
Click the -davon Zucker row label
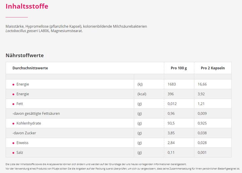[x=24, y=133]
